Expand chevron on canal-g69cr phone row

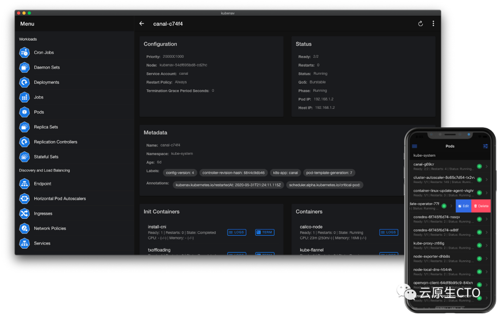pyautogui.click(x=486, y=166)
